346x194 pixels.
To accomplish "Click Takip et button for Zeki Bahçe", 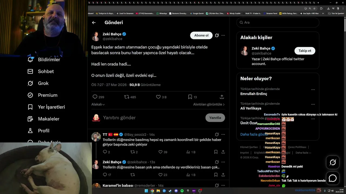I will 305,51.
